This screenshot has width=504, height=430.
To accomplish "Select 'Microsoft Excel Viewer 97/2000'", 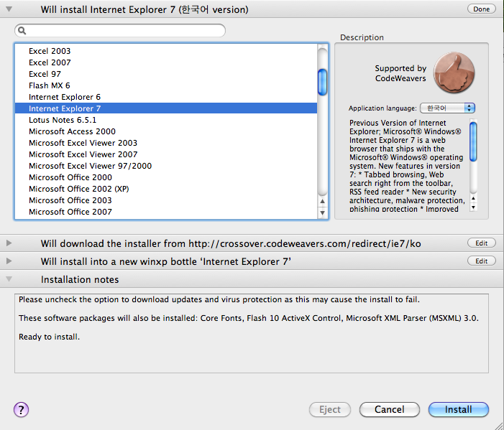I will tap(166, 166).
